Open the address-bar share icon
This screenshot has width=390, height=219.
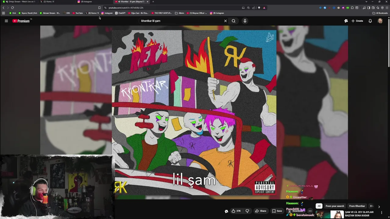click(253, 8)
